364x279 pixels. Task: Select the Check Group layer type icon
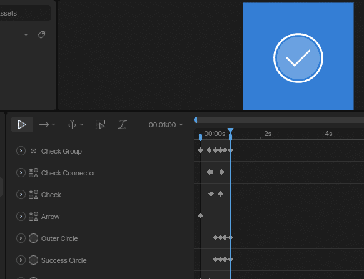(33, 151)
